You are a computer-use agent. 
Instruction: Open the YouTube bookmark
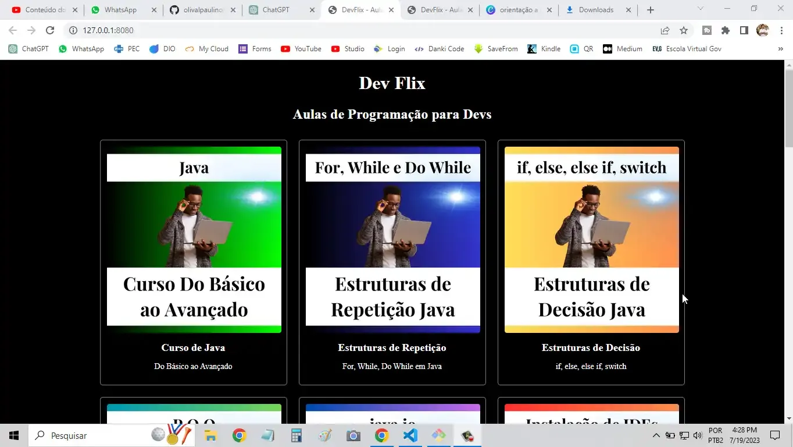click(x=301, y=49)
